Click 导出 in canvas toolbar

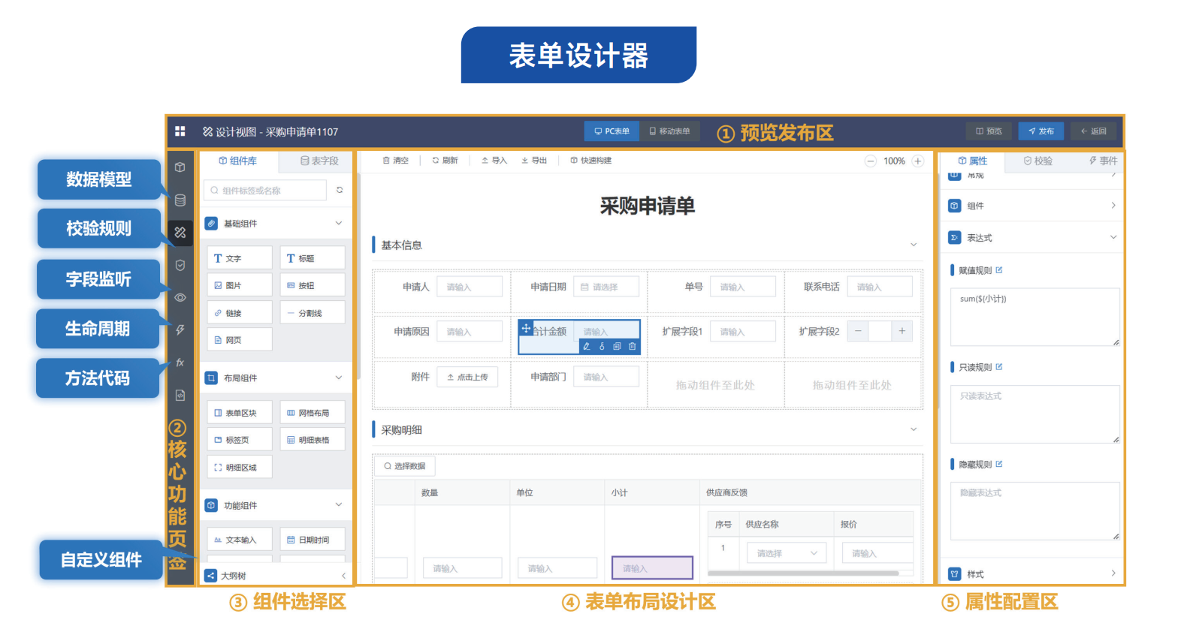[x=534, y=161]
